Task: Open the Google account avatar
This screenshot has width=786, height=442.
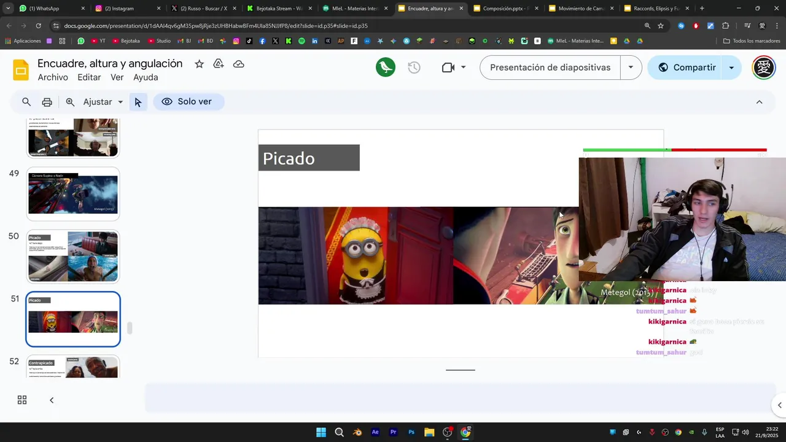Action: (764, 68)
